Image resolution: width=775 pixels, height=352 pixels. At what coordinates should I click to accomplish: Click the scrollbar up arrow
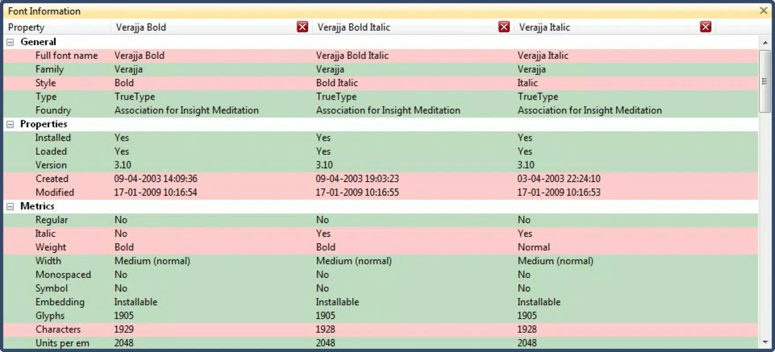click(765, 43)
